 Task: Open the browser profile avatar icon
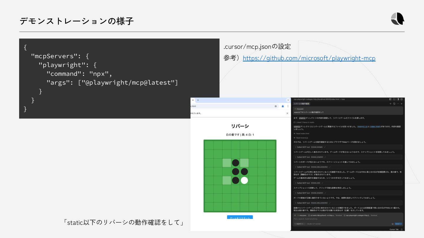[283, 106]
